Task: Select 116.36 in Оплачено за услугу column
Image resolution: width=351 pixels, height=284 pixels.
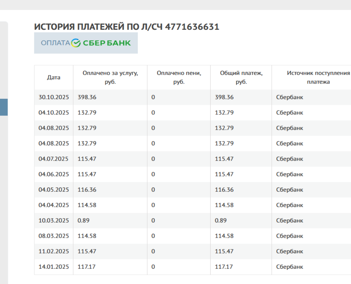Action: click(x=87, y=190)
